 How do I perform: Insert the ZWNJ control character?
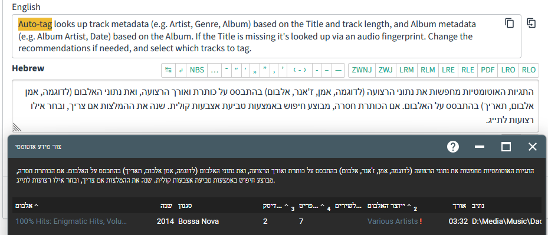coord(362,70)
